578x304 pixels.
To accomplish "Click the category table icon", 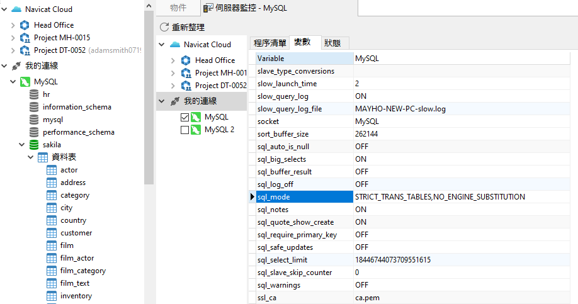I will coord(52,195).
